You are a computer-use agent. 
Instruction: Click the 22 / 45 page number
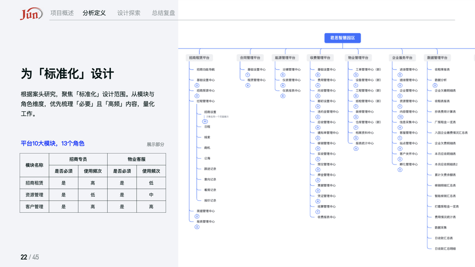point(30,257)
